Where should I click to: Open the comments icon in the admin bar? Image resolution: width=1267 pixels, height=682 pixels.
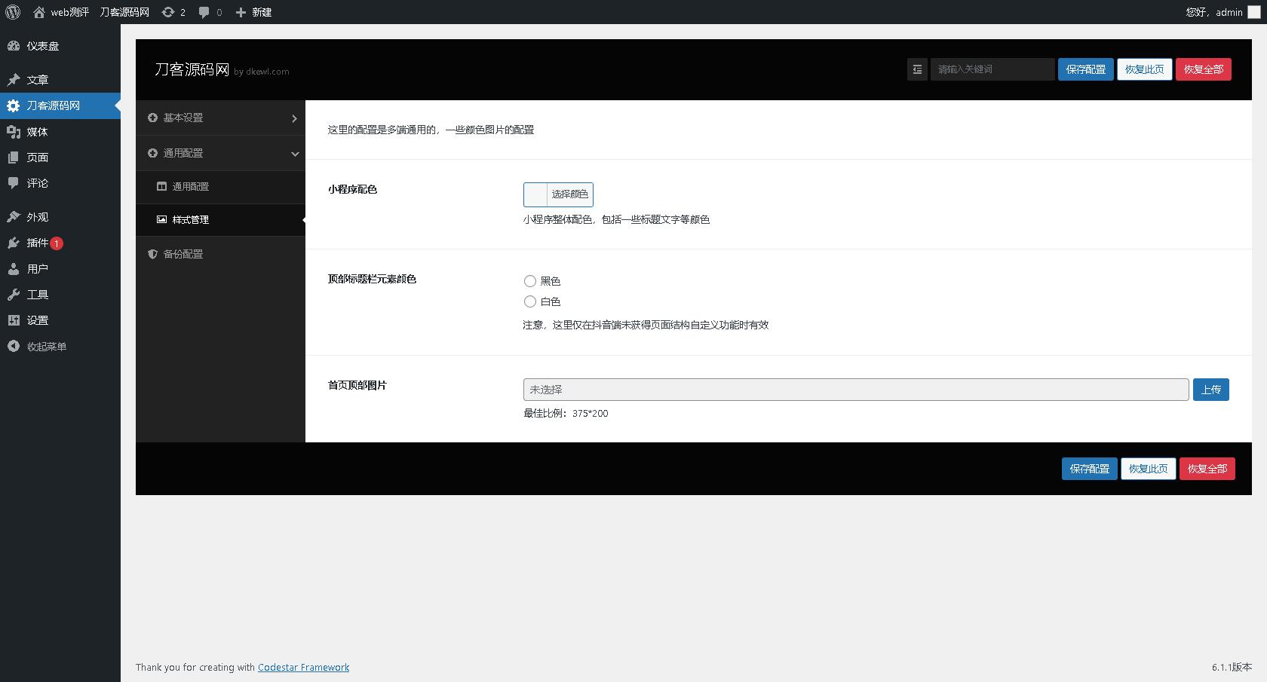208,12
